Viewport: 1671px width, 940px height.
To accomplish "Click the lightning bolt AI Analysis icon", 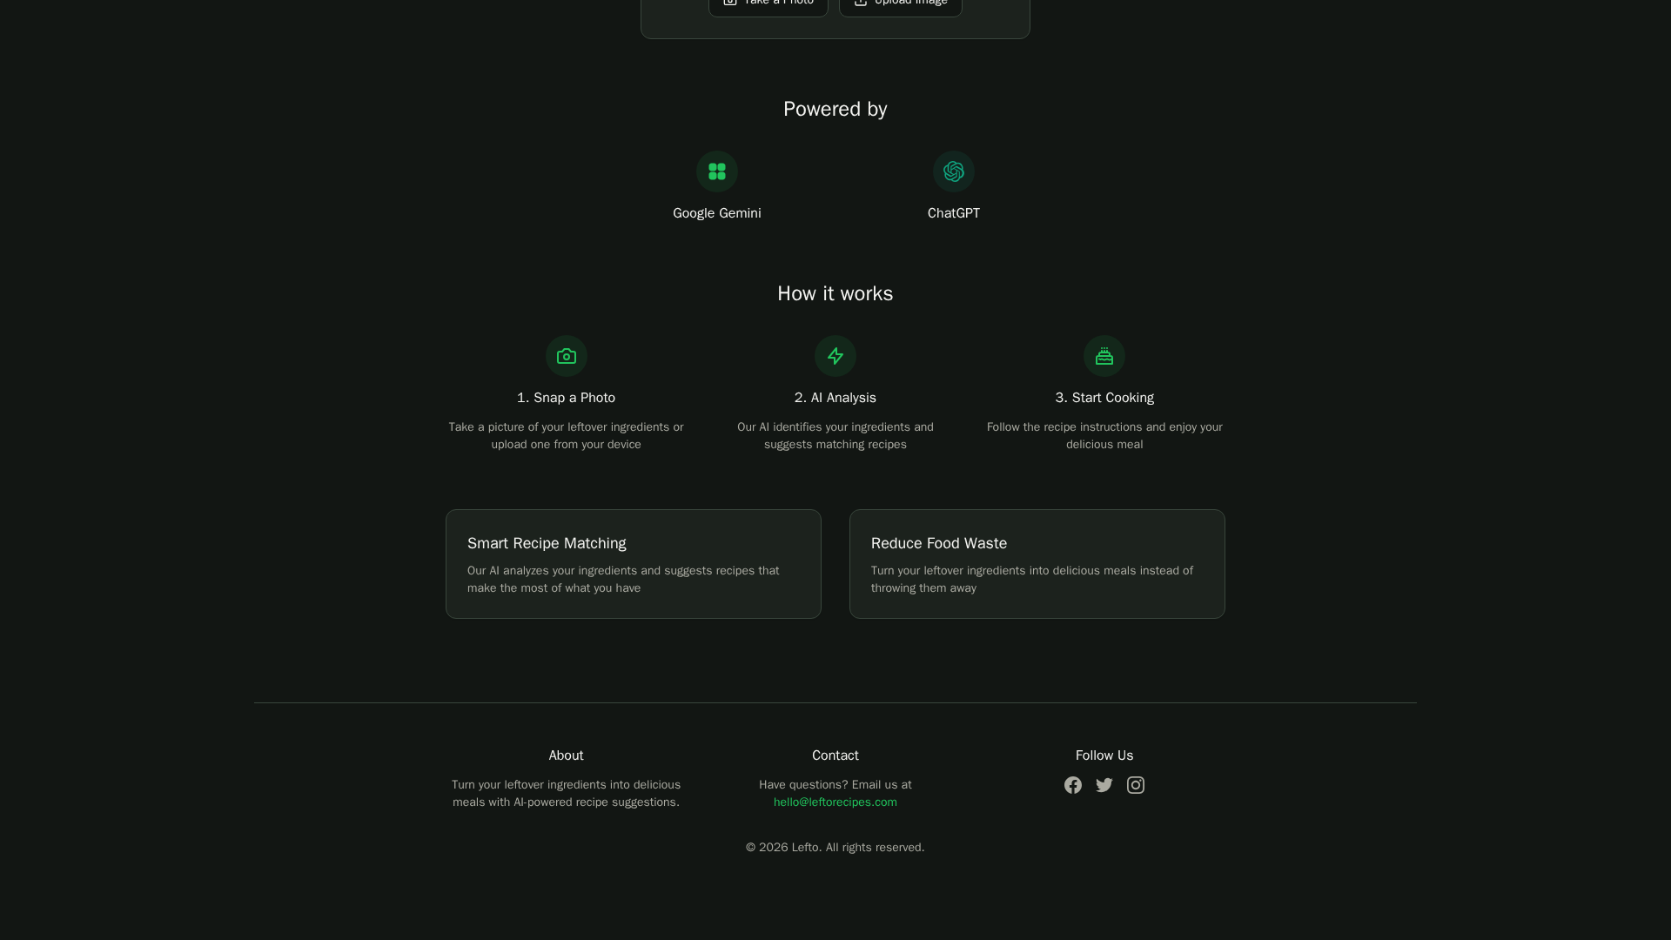I will [835, 356].
